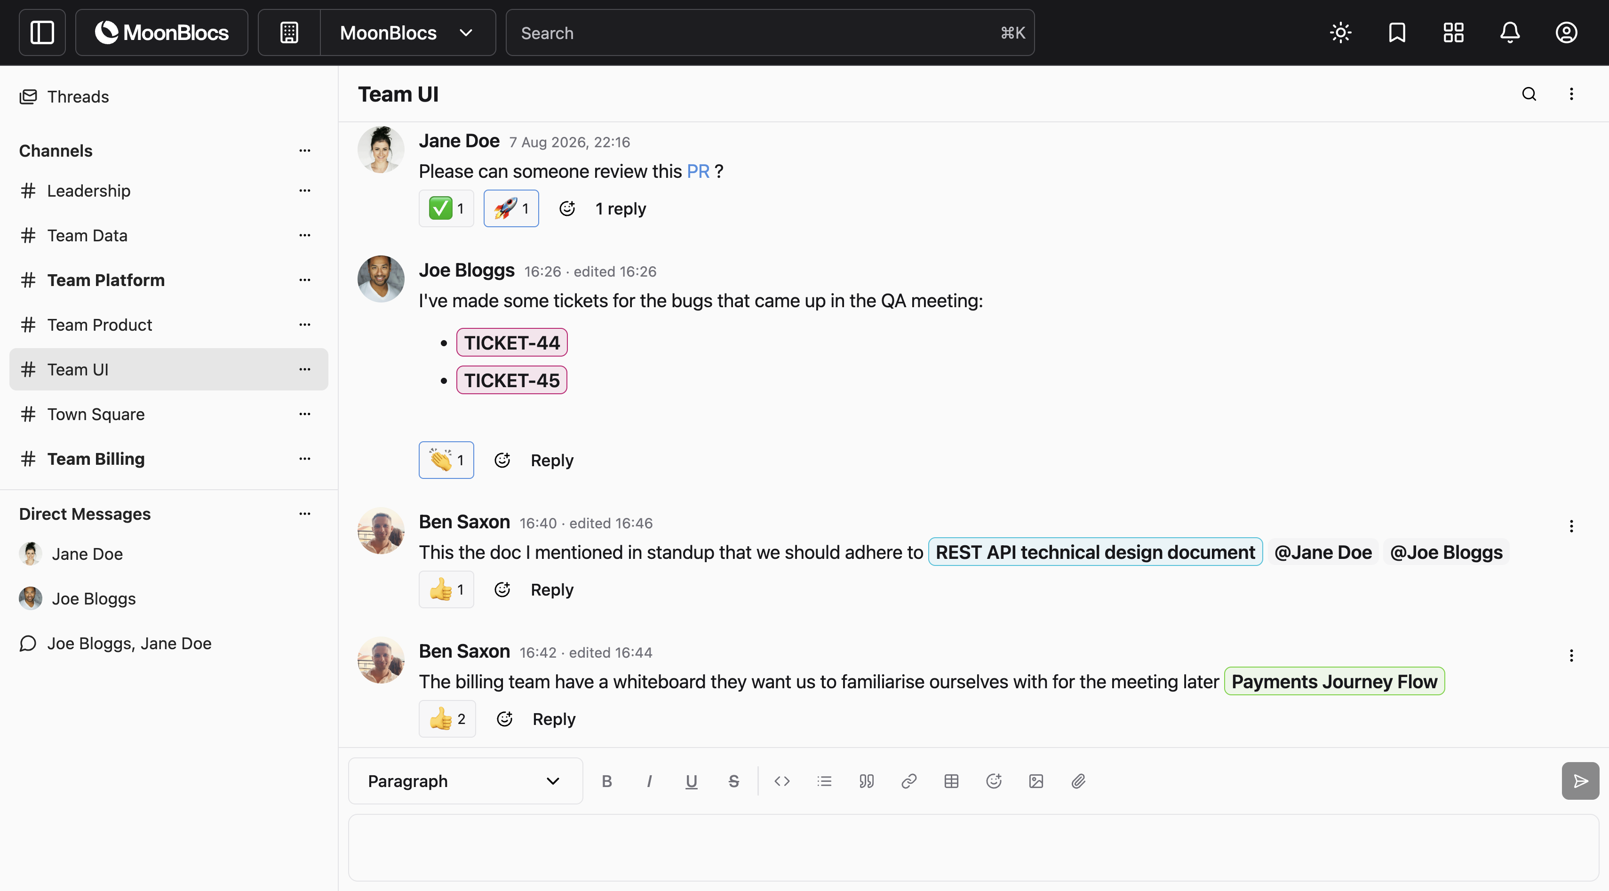Toggle bold formatting

click(606, 781)
